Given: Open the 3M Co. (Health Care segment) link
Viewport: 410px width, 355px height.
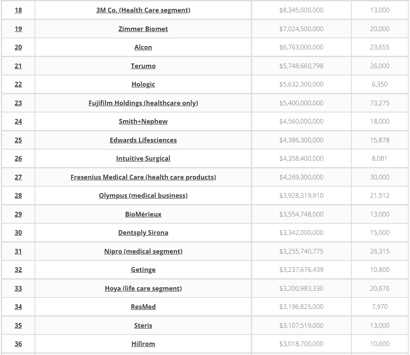Looking at the screenshot, I should [143, 10].
